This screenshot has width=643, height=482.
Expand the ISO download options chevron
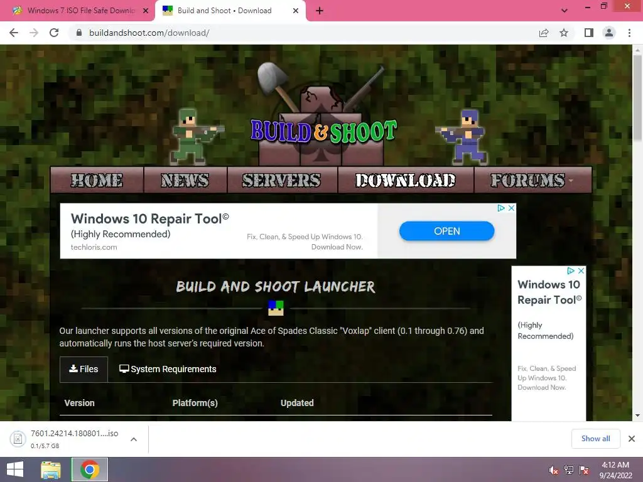[x=134, y=439]
